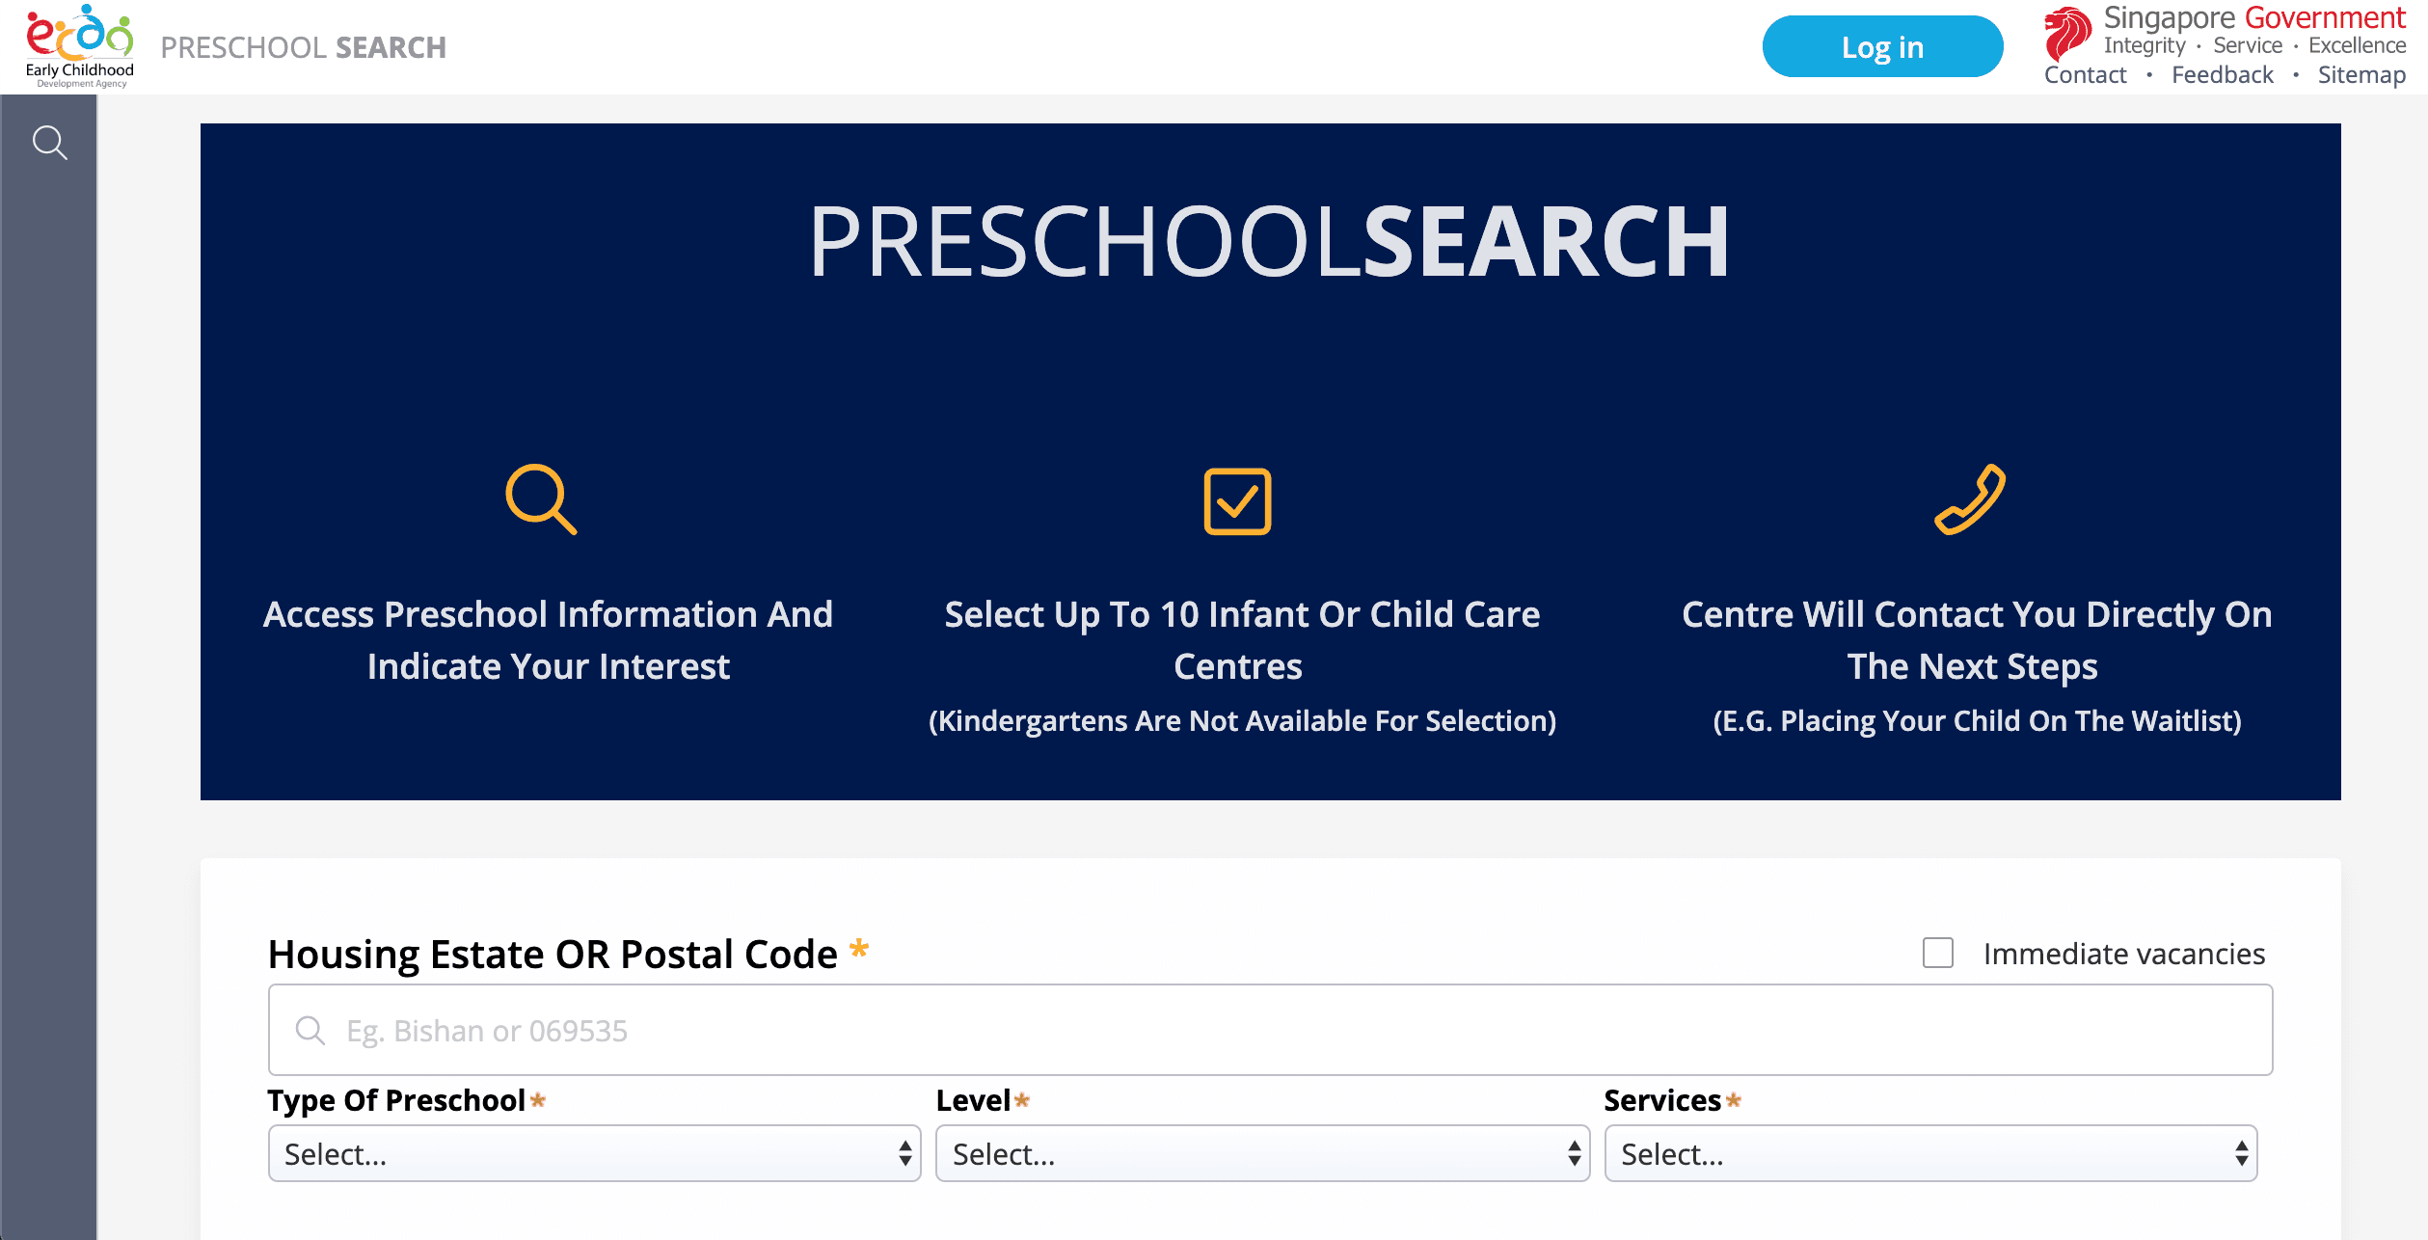Image resolution: width=2428 pixels, height=1240 pixels.
Task: Expand the Level dropdown
Action: [x=1262, y=1153]
